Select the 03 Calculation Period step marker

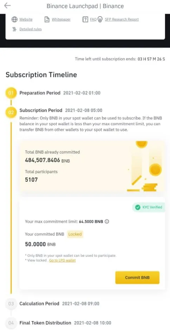pos(11,304)
